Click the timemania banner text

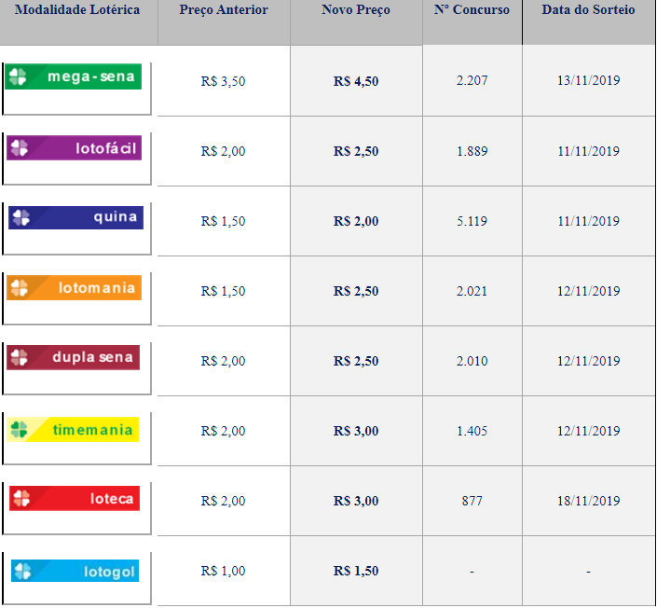(94, 429)
